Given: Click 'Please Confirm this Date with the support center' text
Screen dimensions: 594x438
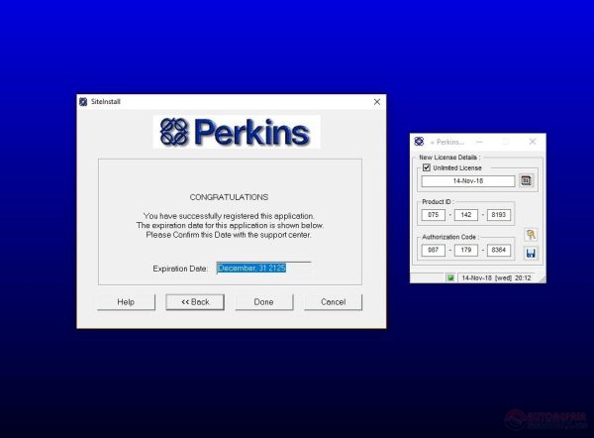Looking at the screenshot, I should pos(229,235).
